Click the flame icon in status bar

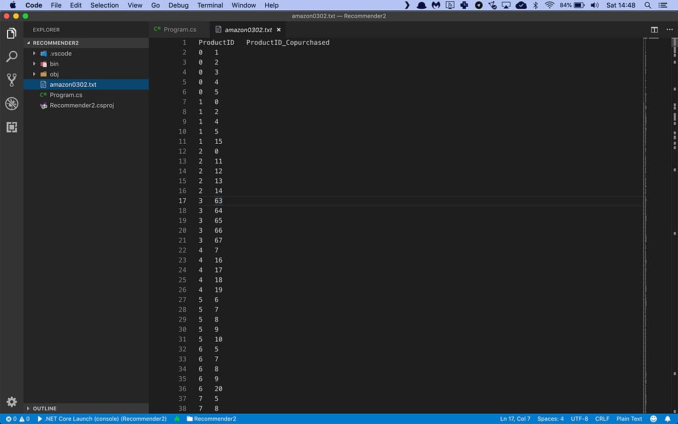pos(177,419)
